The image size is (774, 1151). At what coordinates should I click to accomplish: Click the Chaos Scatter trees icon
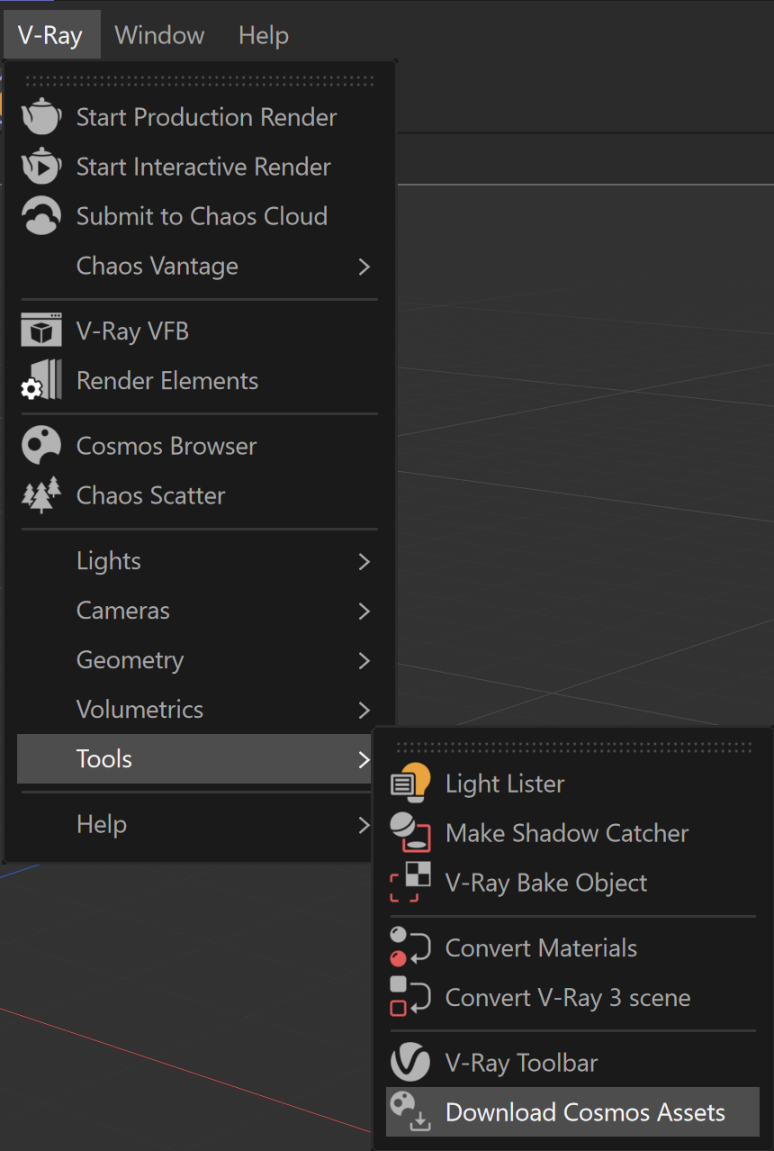(41, 495)
